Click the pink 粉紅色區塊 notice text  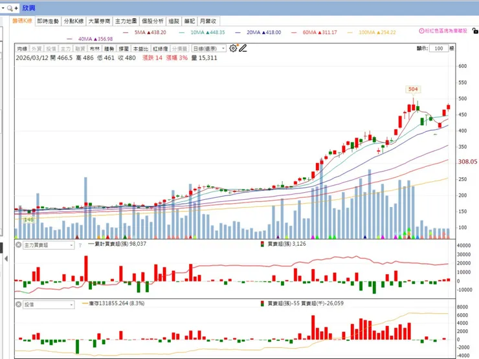click(x=446, y=31)
